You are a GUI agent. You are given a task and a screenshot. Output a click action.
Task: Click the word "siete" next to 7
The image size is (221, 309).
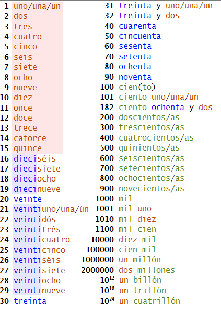pyautogui.click(x=25, y=67)
